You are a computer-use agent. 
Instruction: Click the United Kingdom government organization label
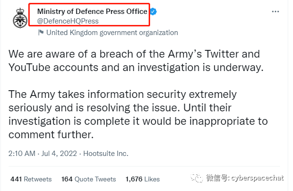[112, 33]
